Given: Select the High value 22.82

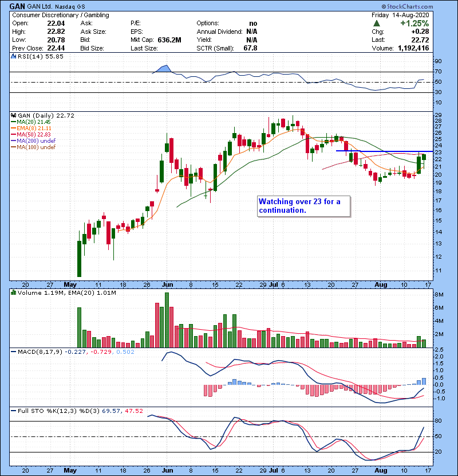Looking at the screenshot, I should pyautogui.click(x=56, y=32).
